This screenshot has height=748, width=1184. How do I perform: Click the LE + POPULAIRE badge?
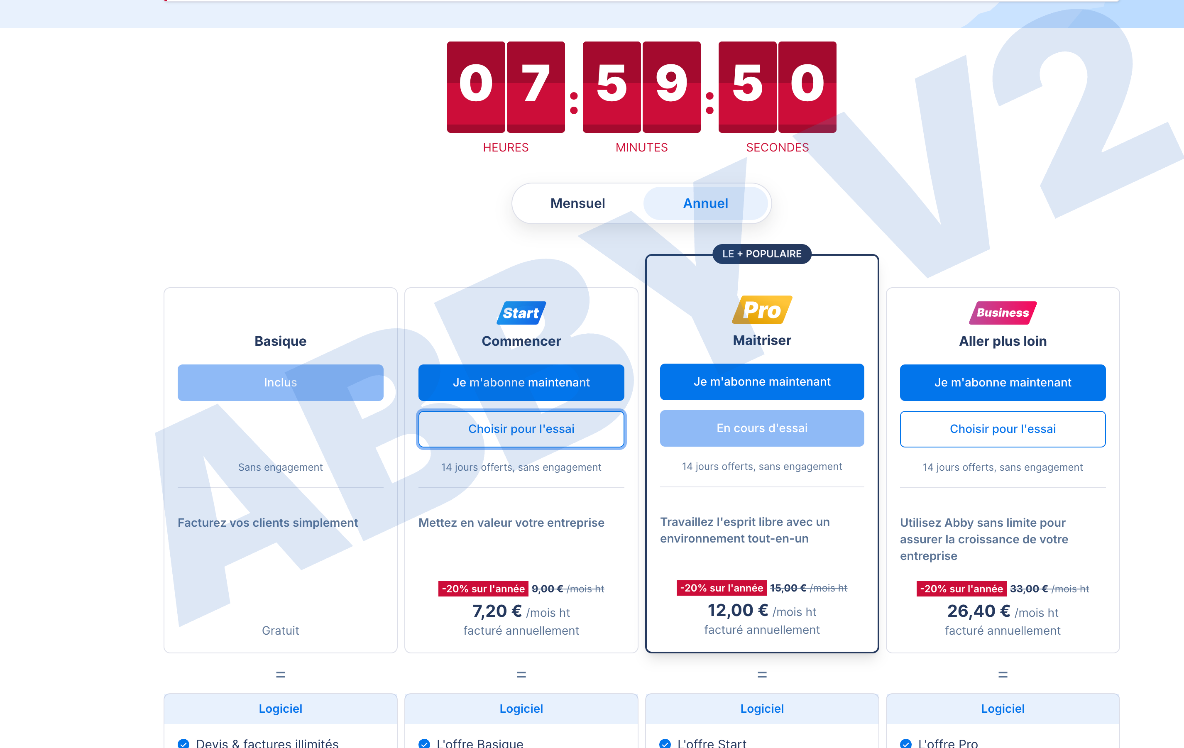(762, 254)
